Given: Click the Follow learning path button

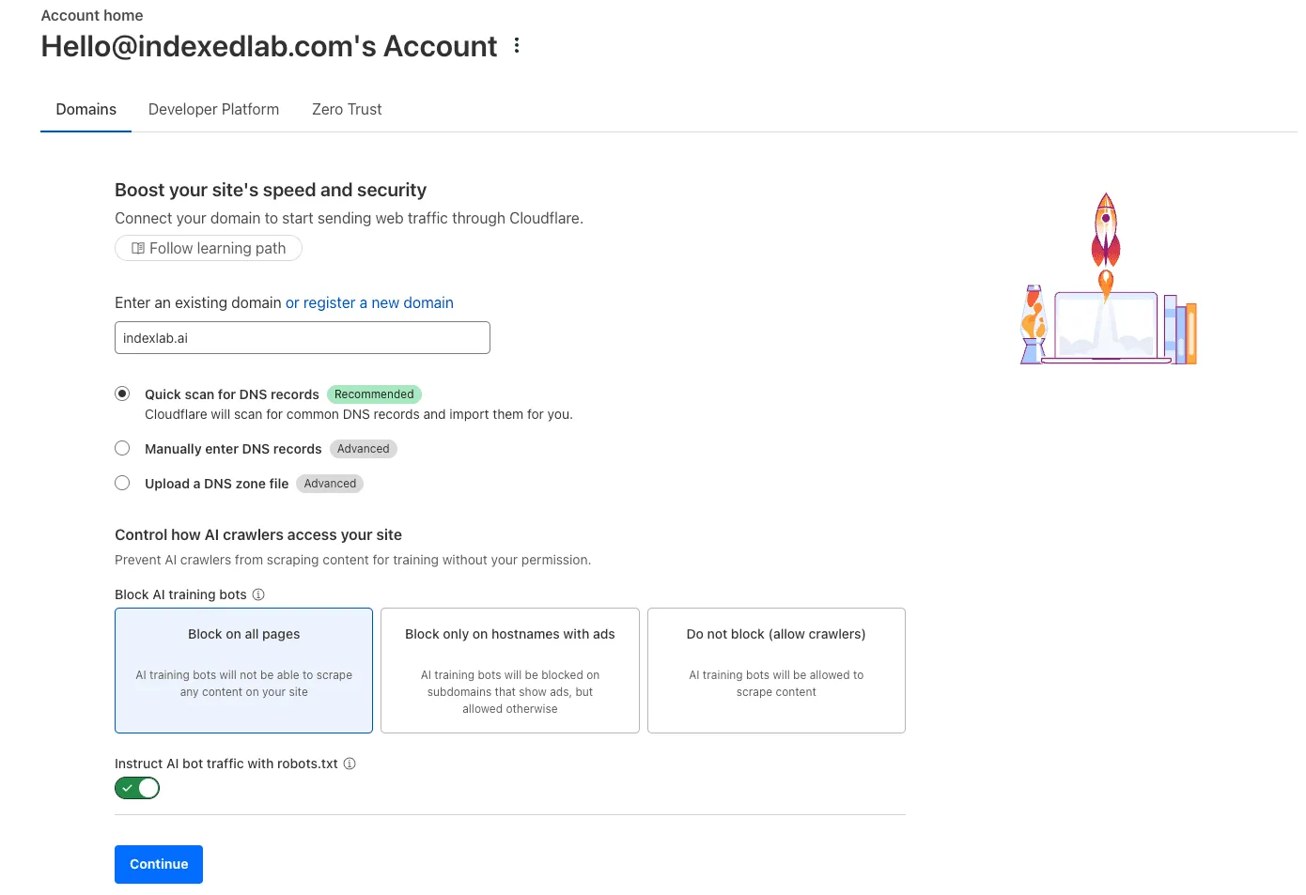Looking at the screenshot, I should point(209,248).
